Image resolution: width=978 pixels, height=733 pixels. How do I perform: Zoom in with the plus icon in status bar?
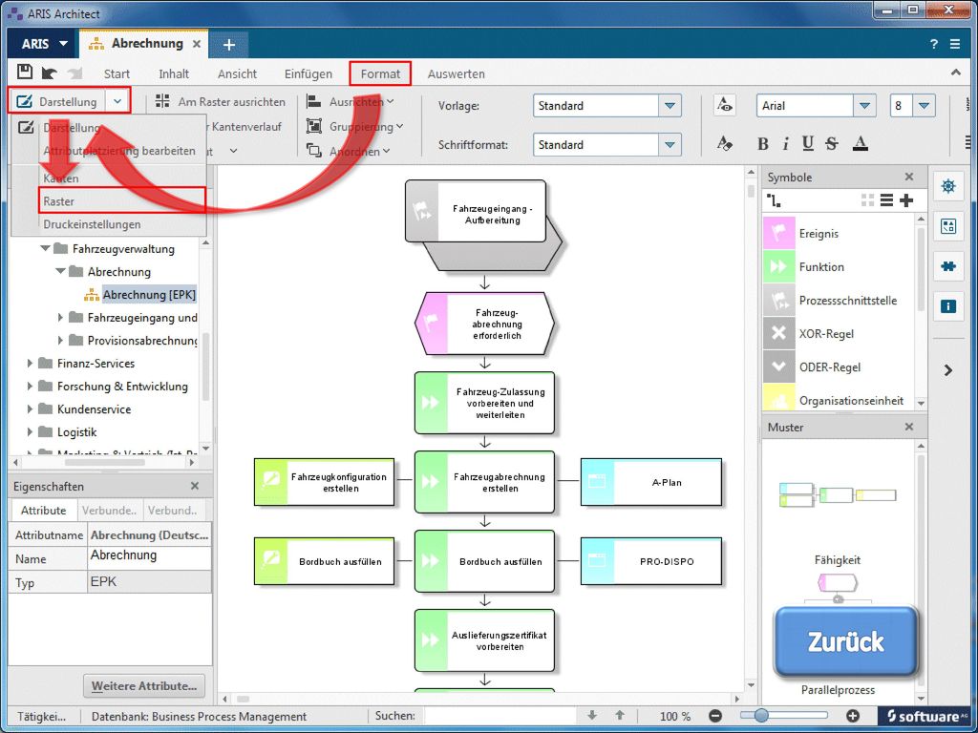[853, 716]
